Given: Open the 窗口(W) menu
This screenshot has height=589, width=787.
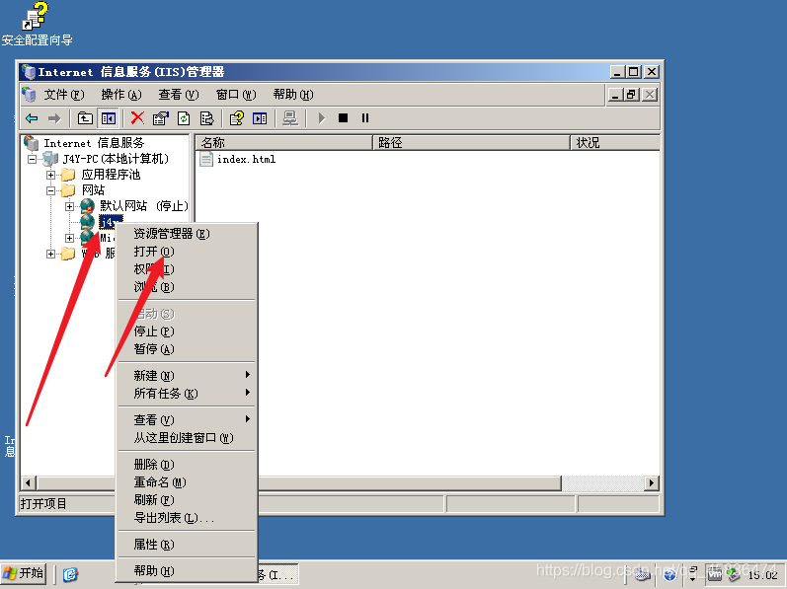Looking at the screenshot, I should coord(236,95).
